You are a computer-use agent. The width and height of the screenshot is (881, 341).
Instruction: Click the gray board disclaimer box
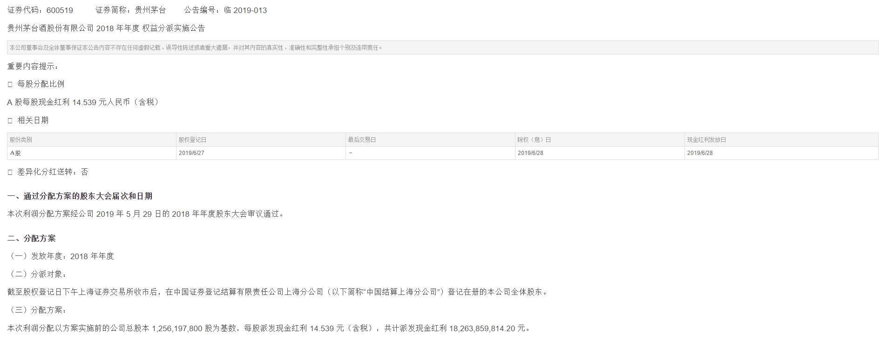tap(442, 47)
